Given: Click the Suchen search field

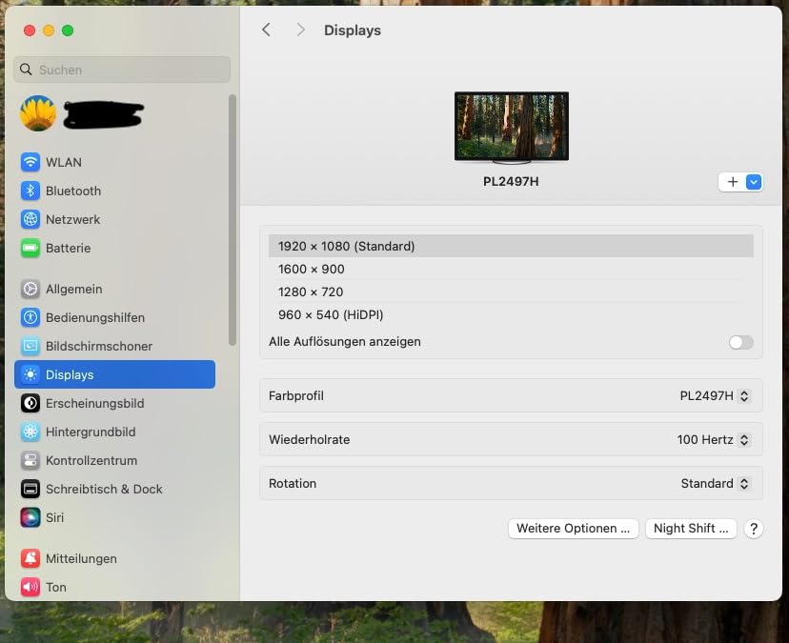Looking at the screenshot, I should click(x=122, y=70).
